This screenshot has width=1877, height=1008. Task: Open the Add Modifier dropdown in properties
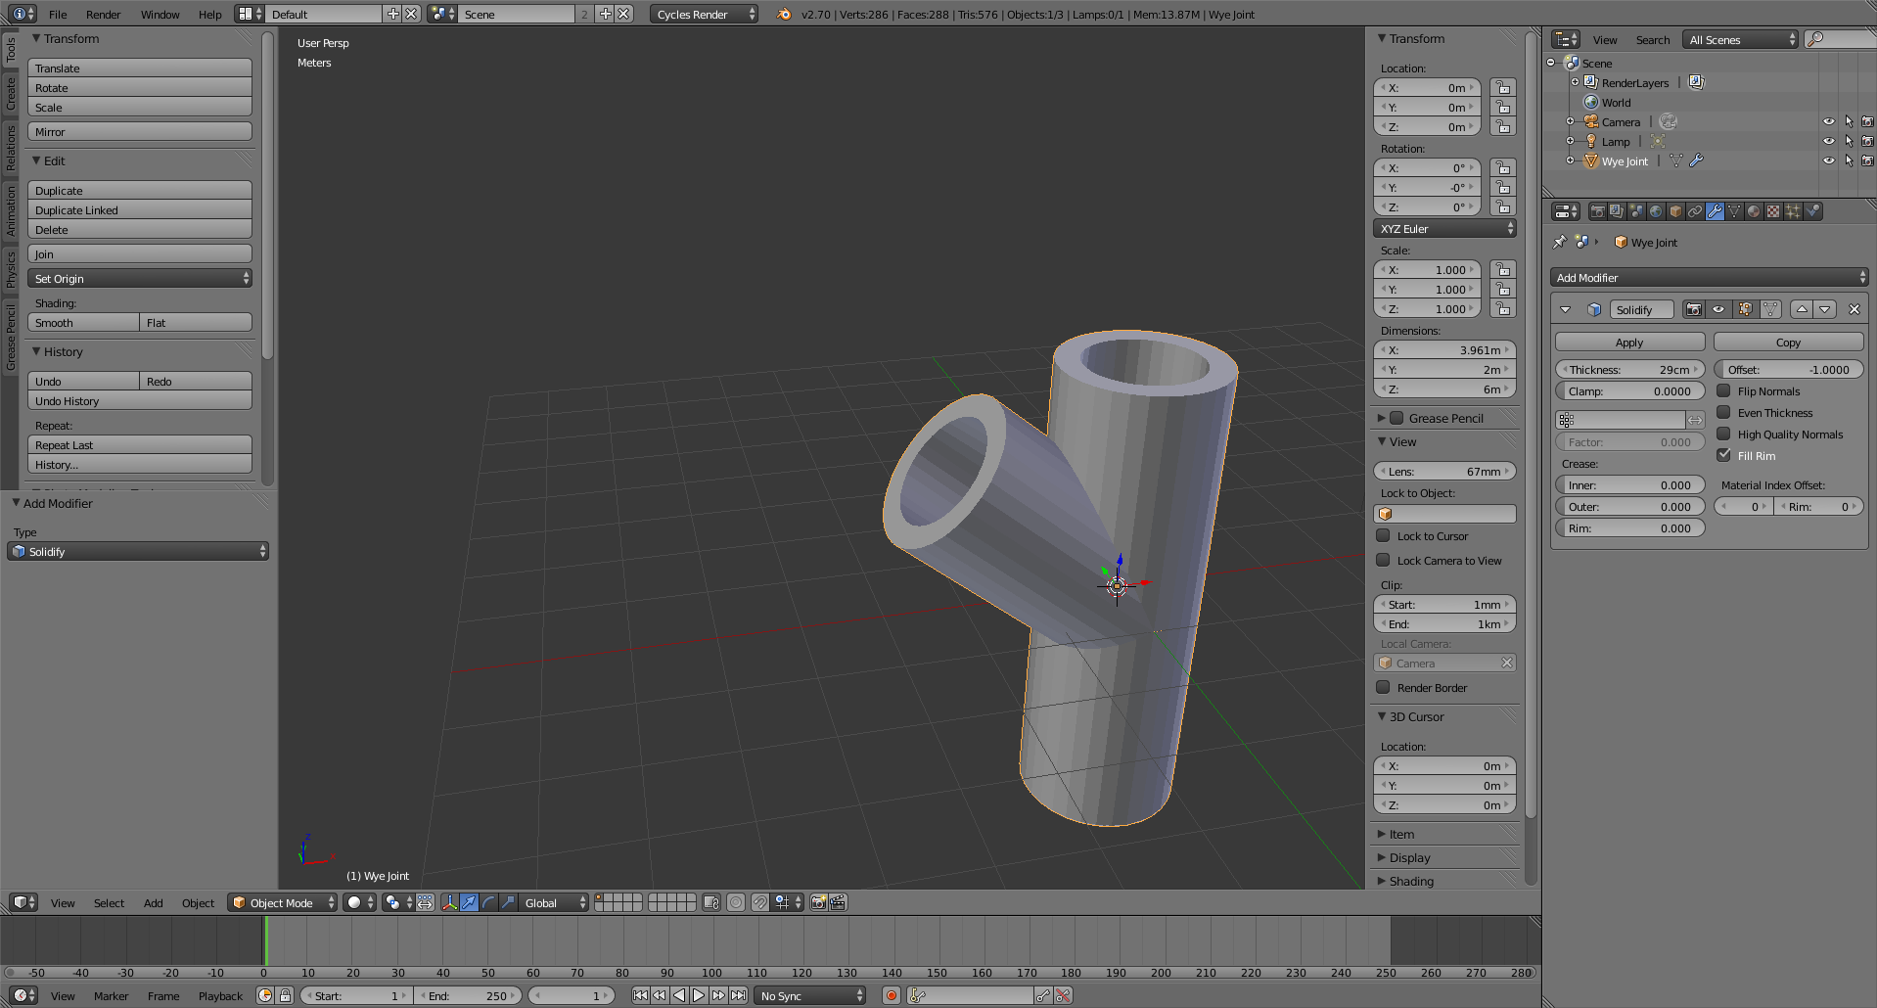point(1709,278)
